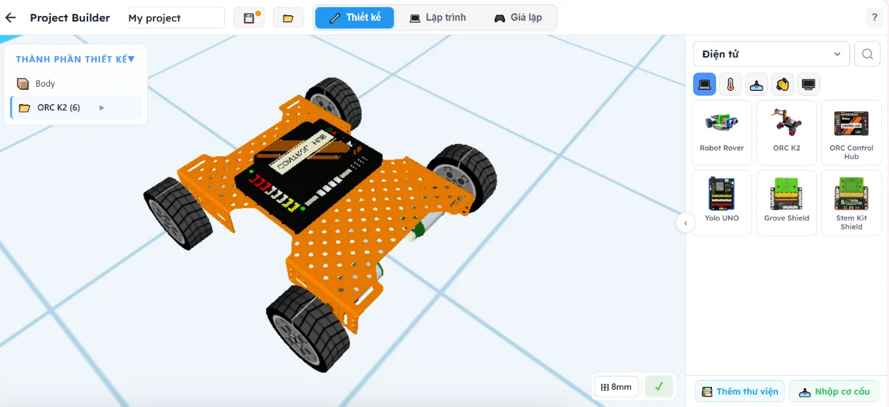Select the display monitor category icon

point(808,85)
